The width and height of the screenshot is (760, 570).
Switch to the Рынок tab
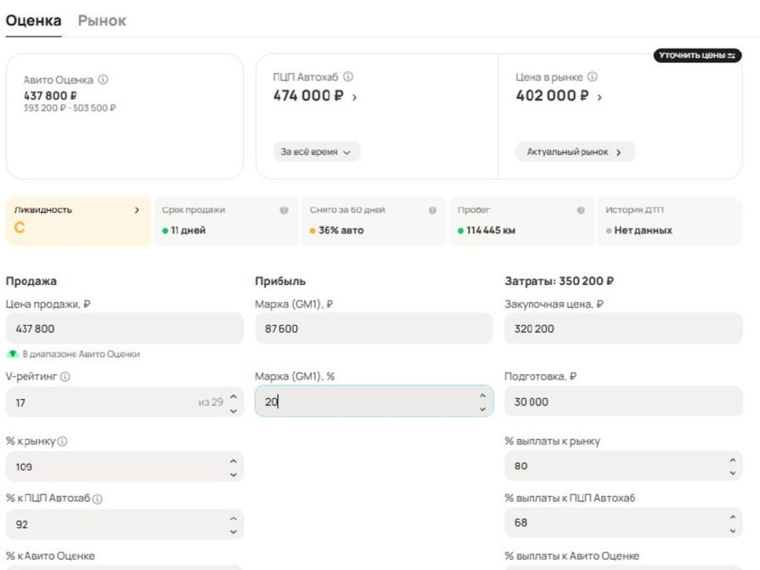[102, 20]
